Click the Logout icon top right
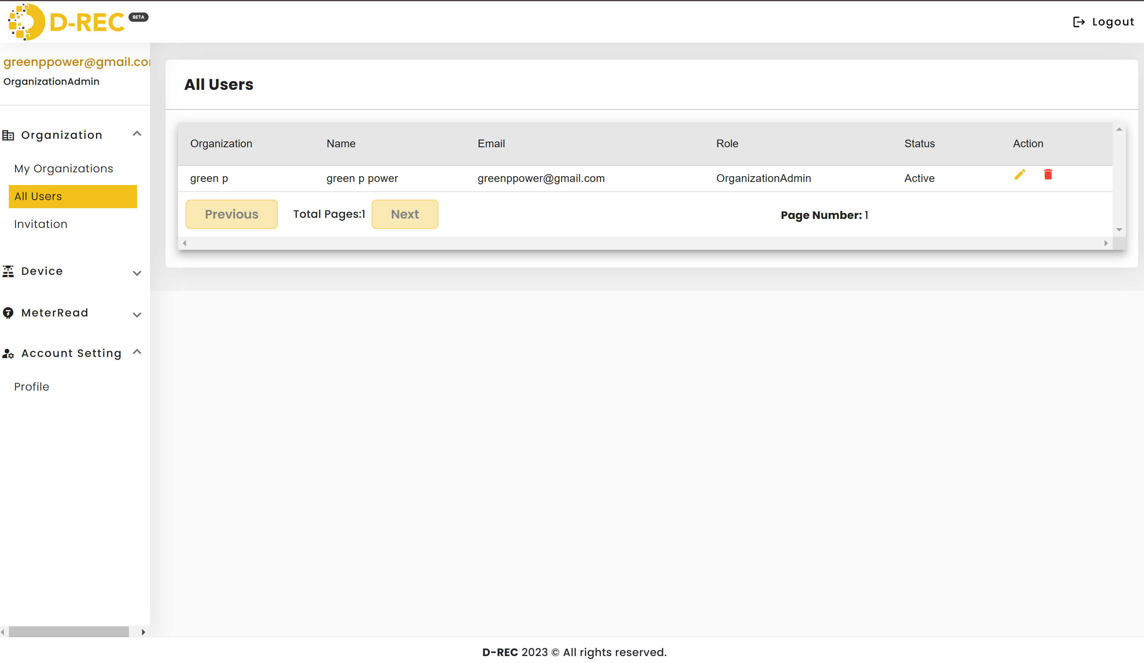Screen dimensions: 1144x663 1079,21
